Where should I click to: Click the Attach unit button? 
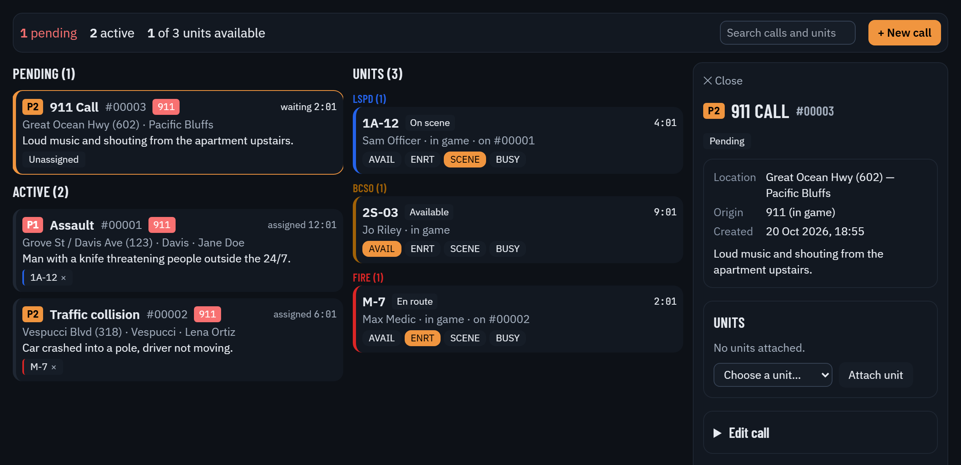(x=876, y=375)
